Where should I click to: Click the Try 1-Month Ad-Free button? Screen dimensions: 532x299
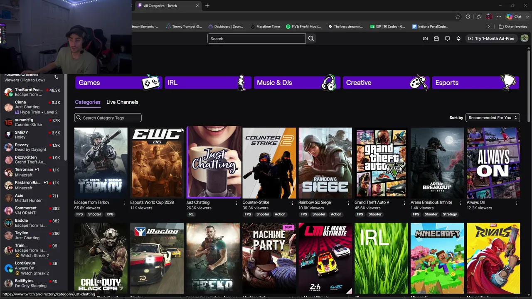[491, 39]
